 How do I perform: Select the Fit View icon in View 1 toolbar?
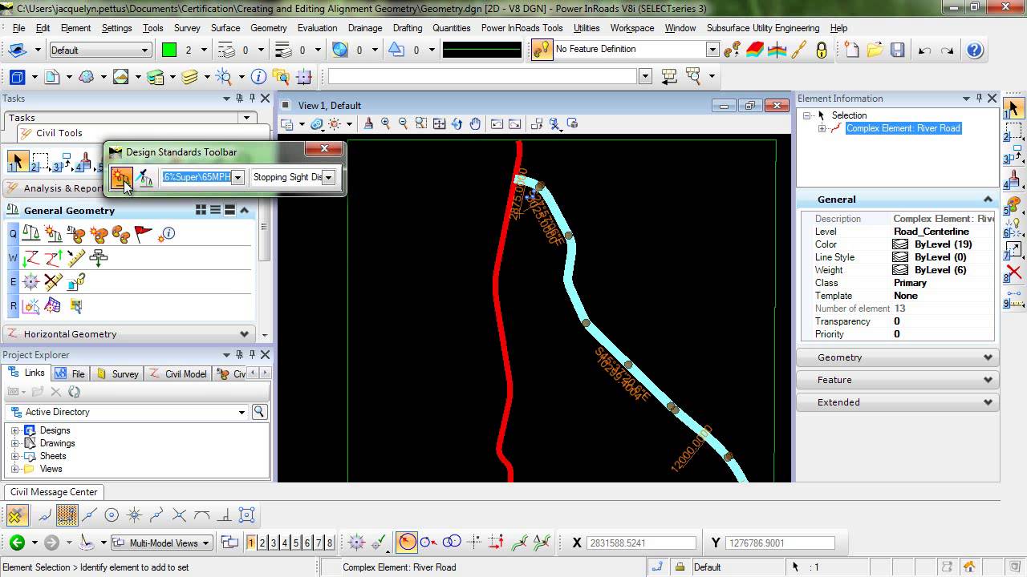(440, 123)
